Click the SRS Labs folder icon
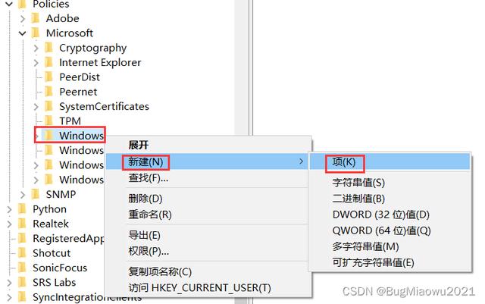This screenshot has height=304, width=485. point(22,282)
